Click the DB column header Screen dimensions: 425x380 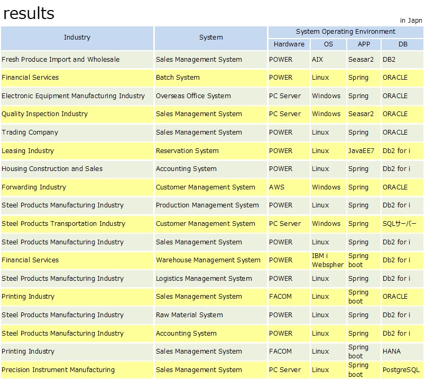point(402,44)
